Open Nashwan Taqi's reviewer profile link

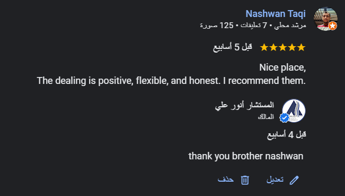click(x=276, y=14)
